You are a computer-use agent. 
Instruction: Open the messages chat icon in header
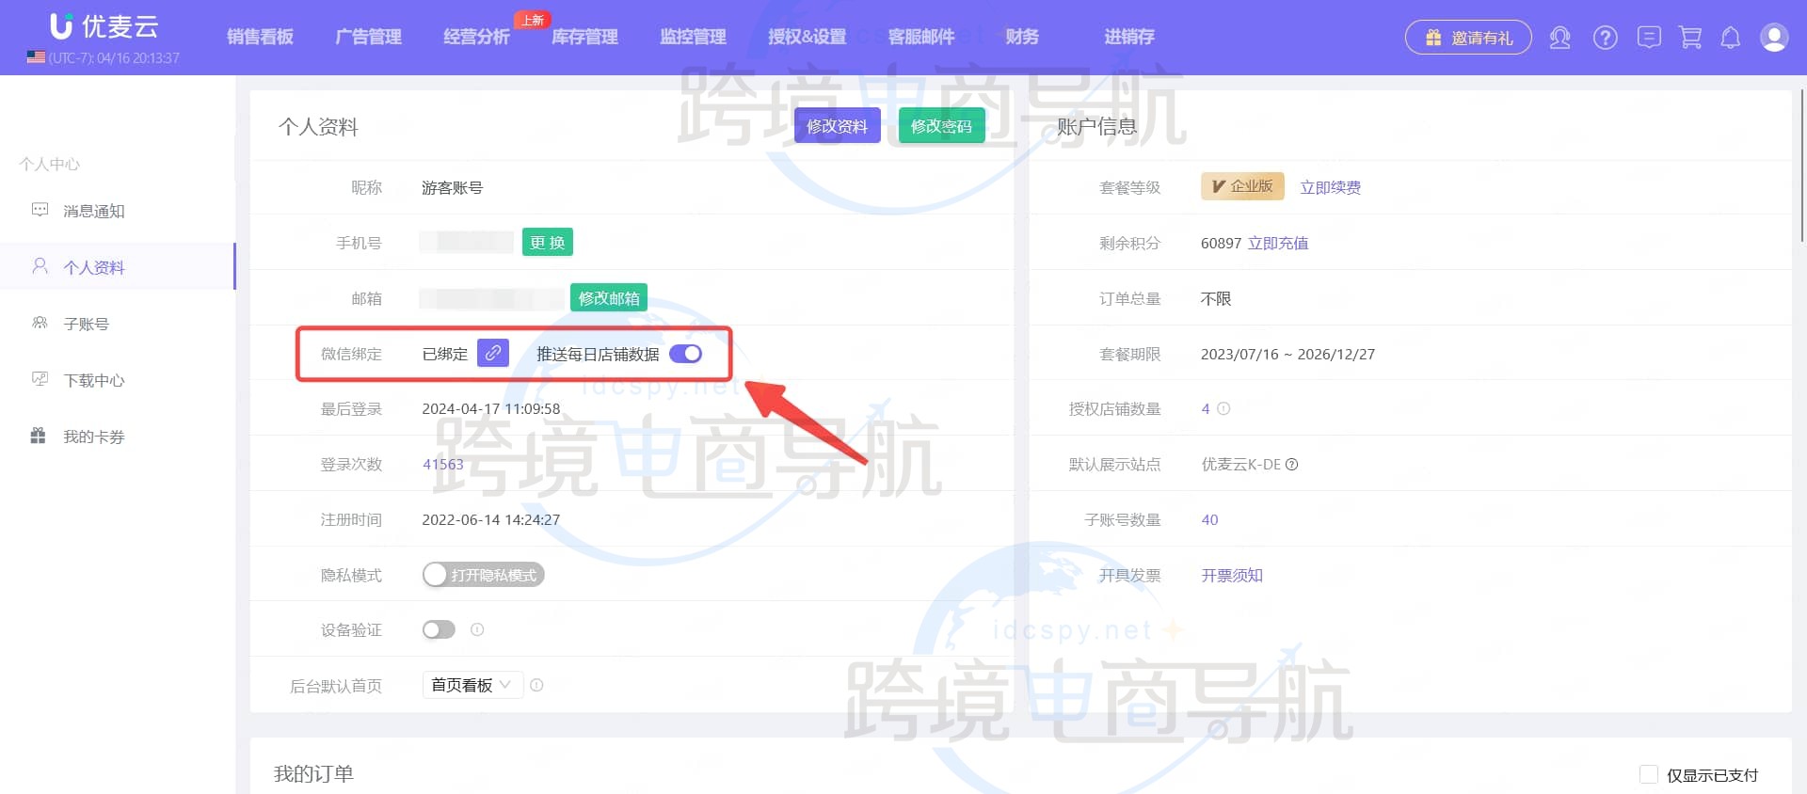[1649, 38]
